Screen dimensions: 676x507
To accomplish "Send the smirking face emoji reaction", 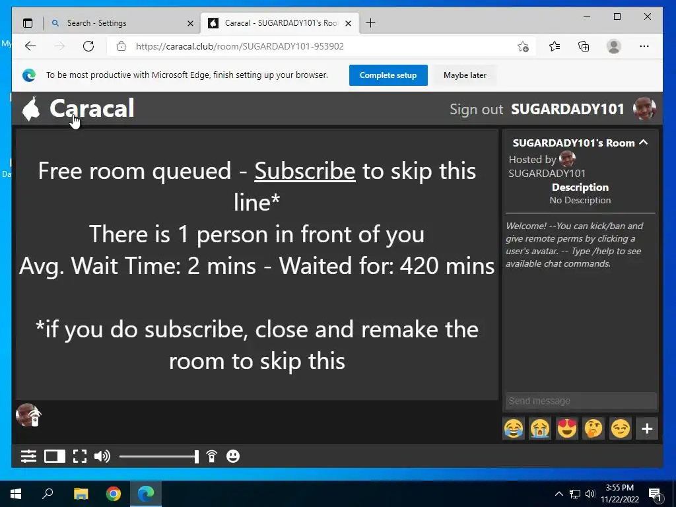I will (x=621, y=428).
